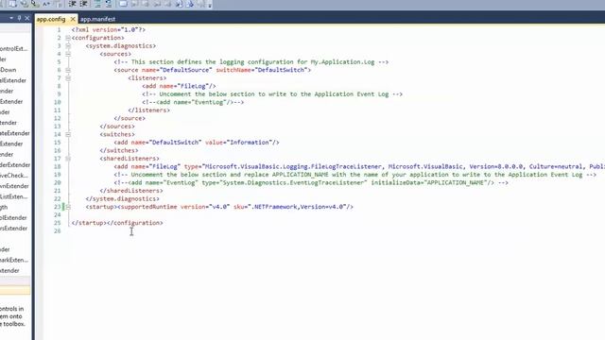Image resolution: width=605 pixels, height=340 pixels.
Task: Click the 'olExtender' toolbox item
Action: (14, 218)
